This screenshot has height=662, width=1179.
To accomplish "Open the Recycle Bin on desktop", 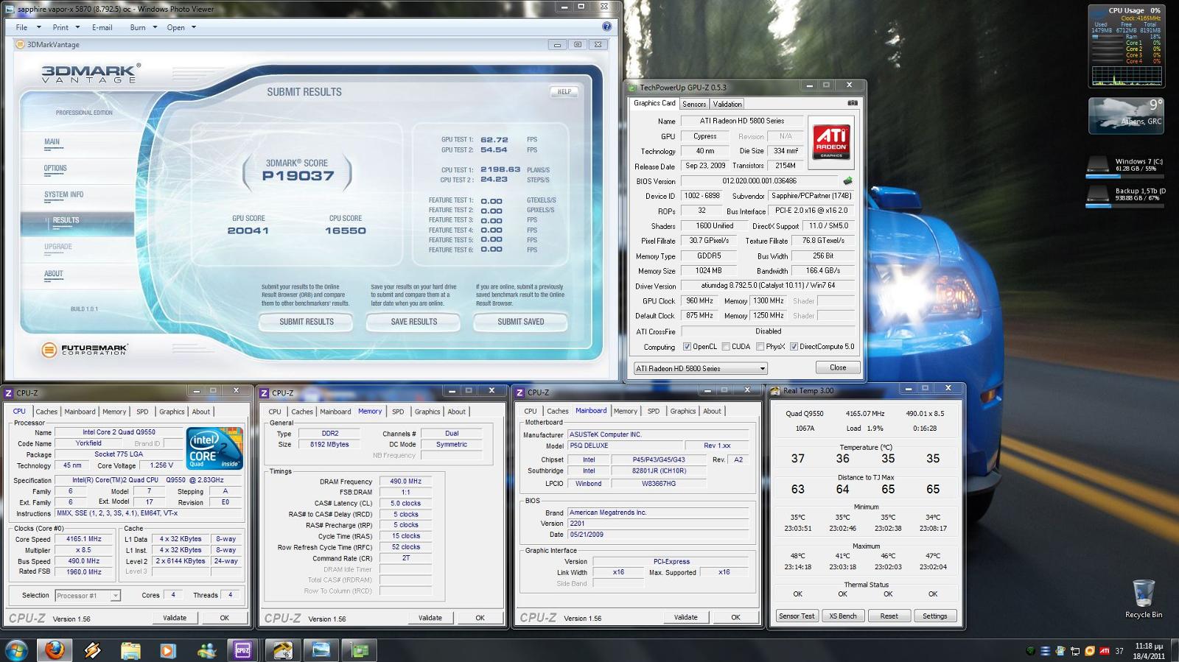I will pos(1144,599).
